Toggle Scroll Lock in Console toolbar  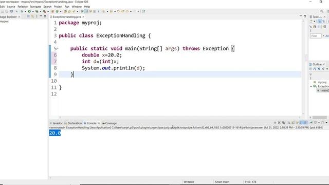coord(293,123)
